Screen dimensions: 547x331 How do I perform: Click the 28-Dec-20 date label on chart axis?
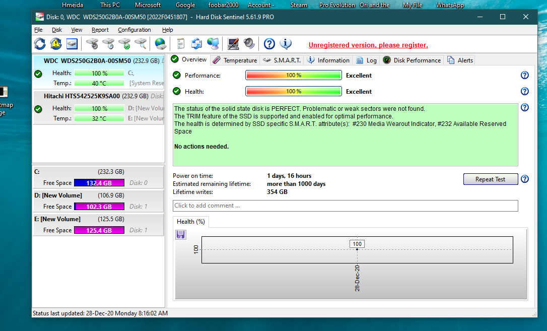pos(357,278)
